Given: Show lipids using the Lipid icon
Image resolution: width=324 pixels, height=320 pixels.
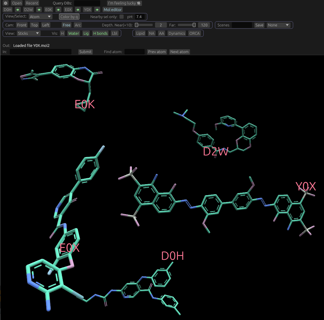Looking at the screenshot, I should pos(140,33).
